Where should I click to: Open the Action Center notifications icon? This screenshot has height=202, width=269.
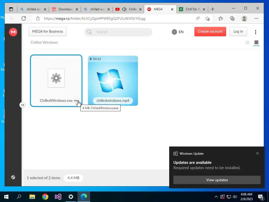click(x=261, y=197)
